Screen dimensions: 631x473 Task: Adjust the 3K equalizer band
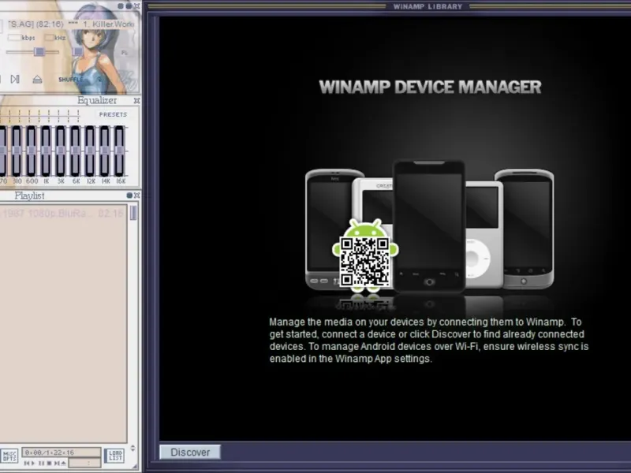[61, 151]
